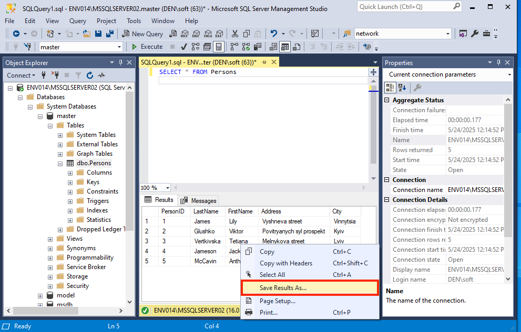Toggle Categorized view in Properties

pyautogui.click(x=390, y=88)
